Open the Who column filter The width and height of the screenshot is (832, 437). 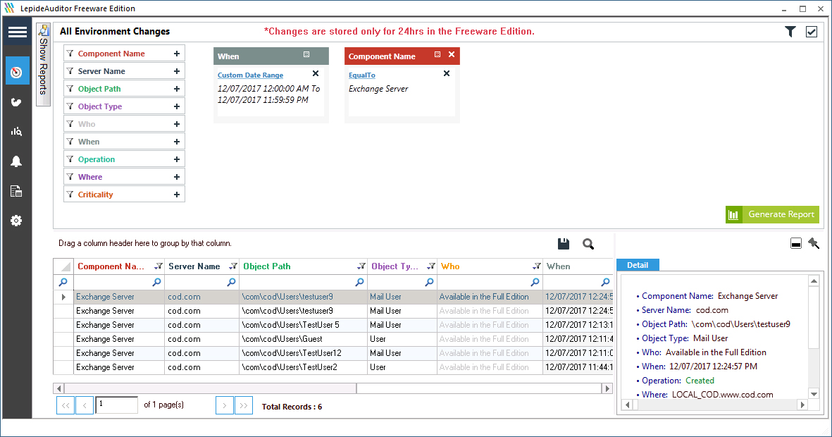pyautogui.click(x=537, y=266)
